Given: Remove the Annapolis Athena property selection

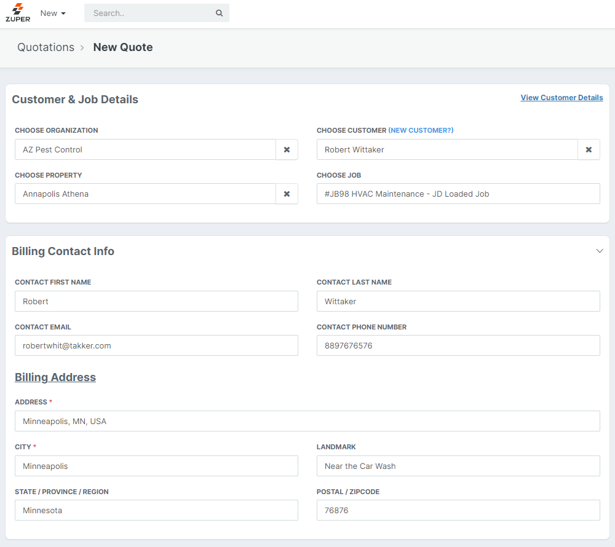Looking at the screenshot, I should tap(287, 194).
